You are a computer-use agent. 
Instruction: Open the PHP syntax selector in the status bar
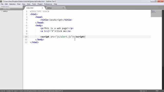[157, 91]
